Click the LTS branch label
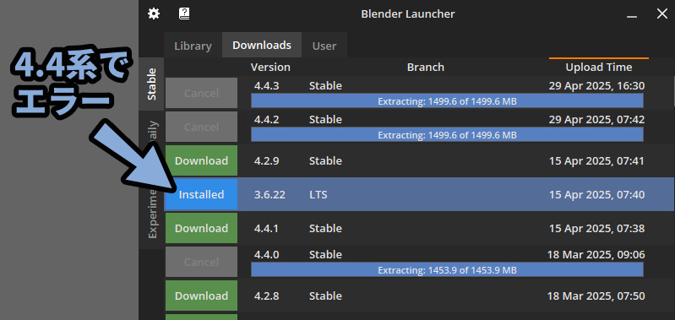Screen dimensions: 675x320 tap(318, 195)
